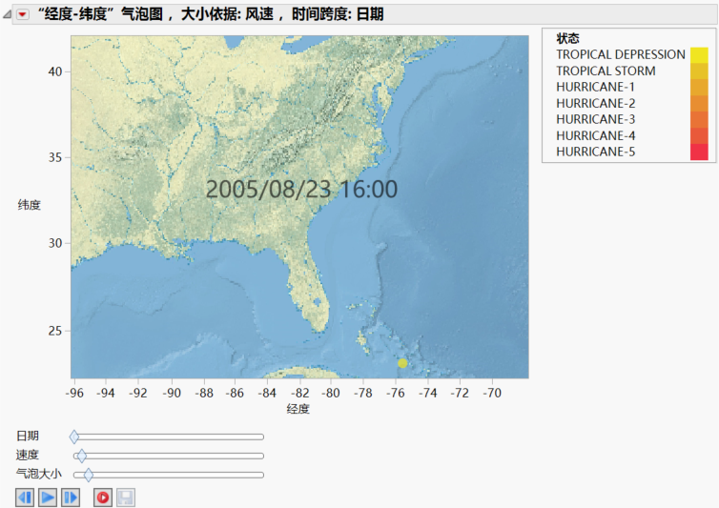The width and height of the screenshot is (719, 508).
Task: Click the 气泡大小 slider handle
Action: (x=89, y=474)
